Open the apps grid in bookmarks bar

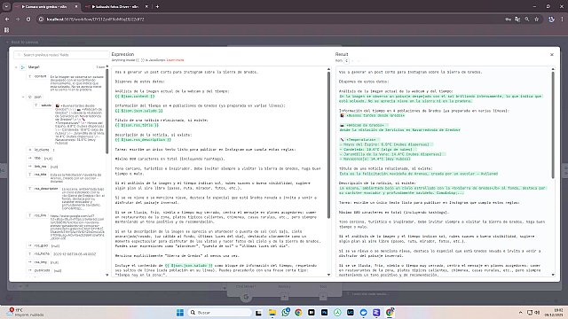6,30
